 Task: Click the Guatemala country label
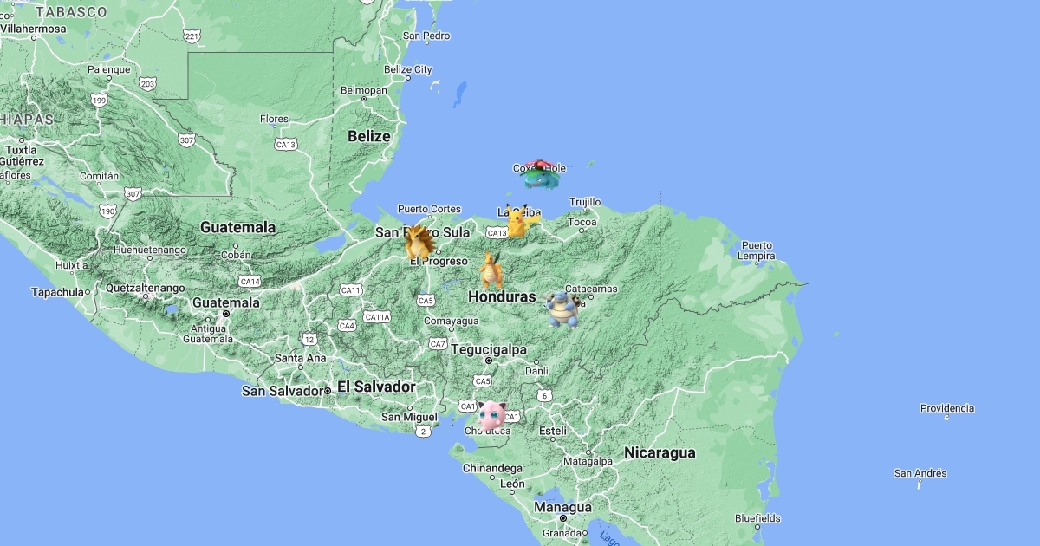click(238, 227)
